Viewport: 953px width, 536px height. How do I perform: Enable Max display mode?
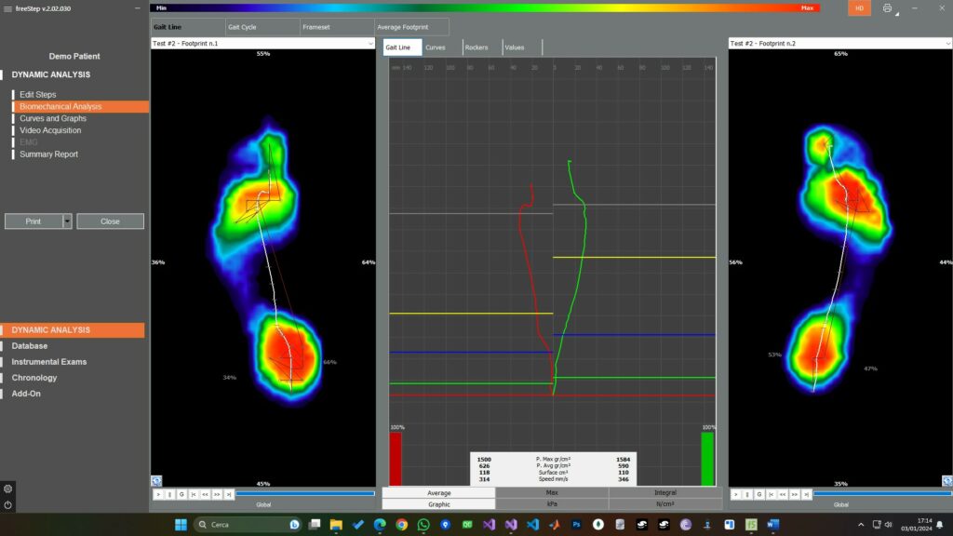[x=550, y=493]
